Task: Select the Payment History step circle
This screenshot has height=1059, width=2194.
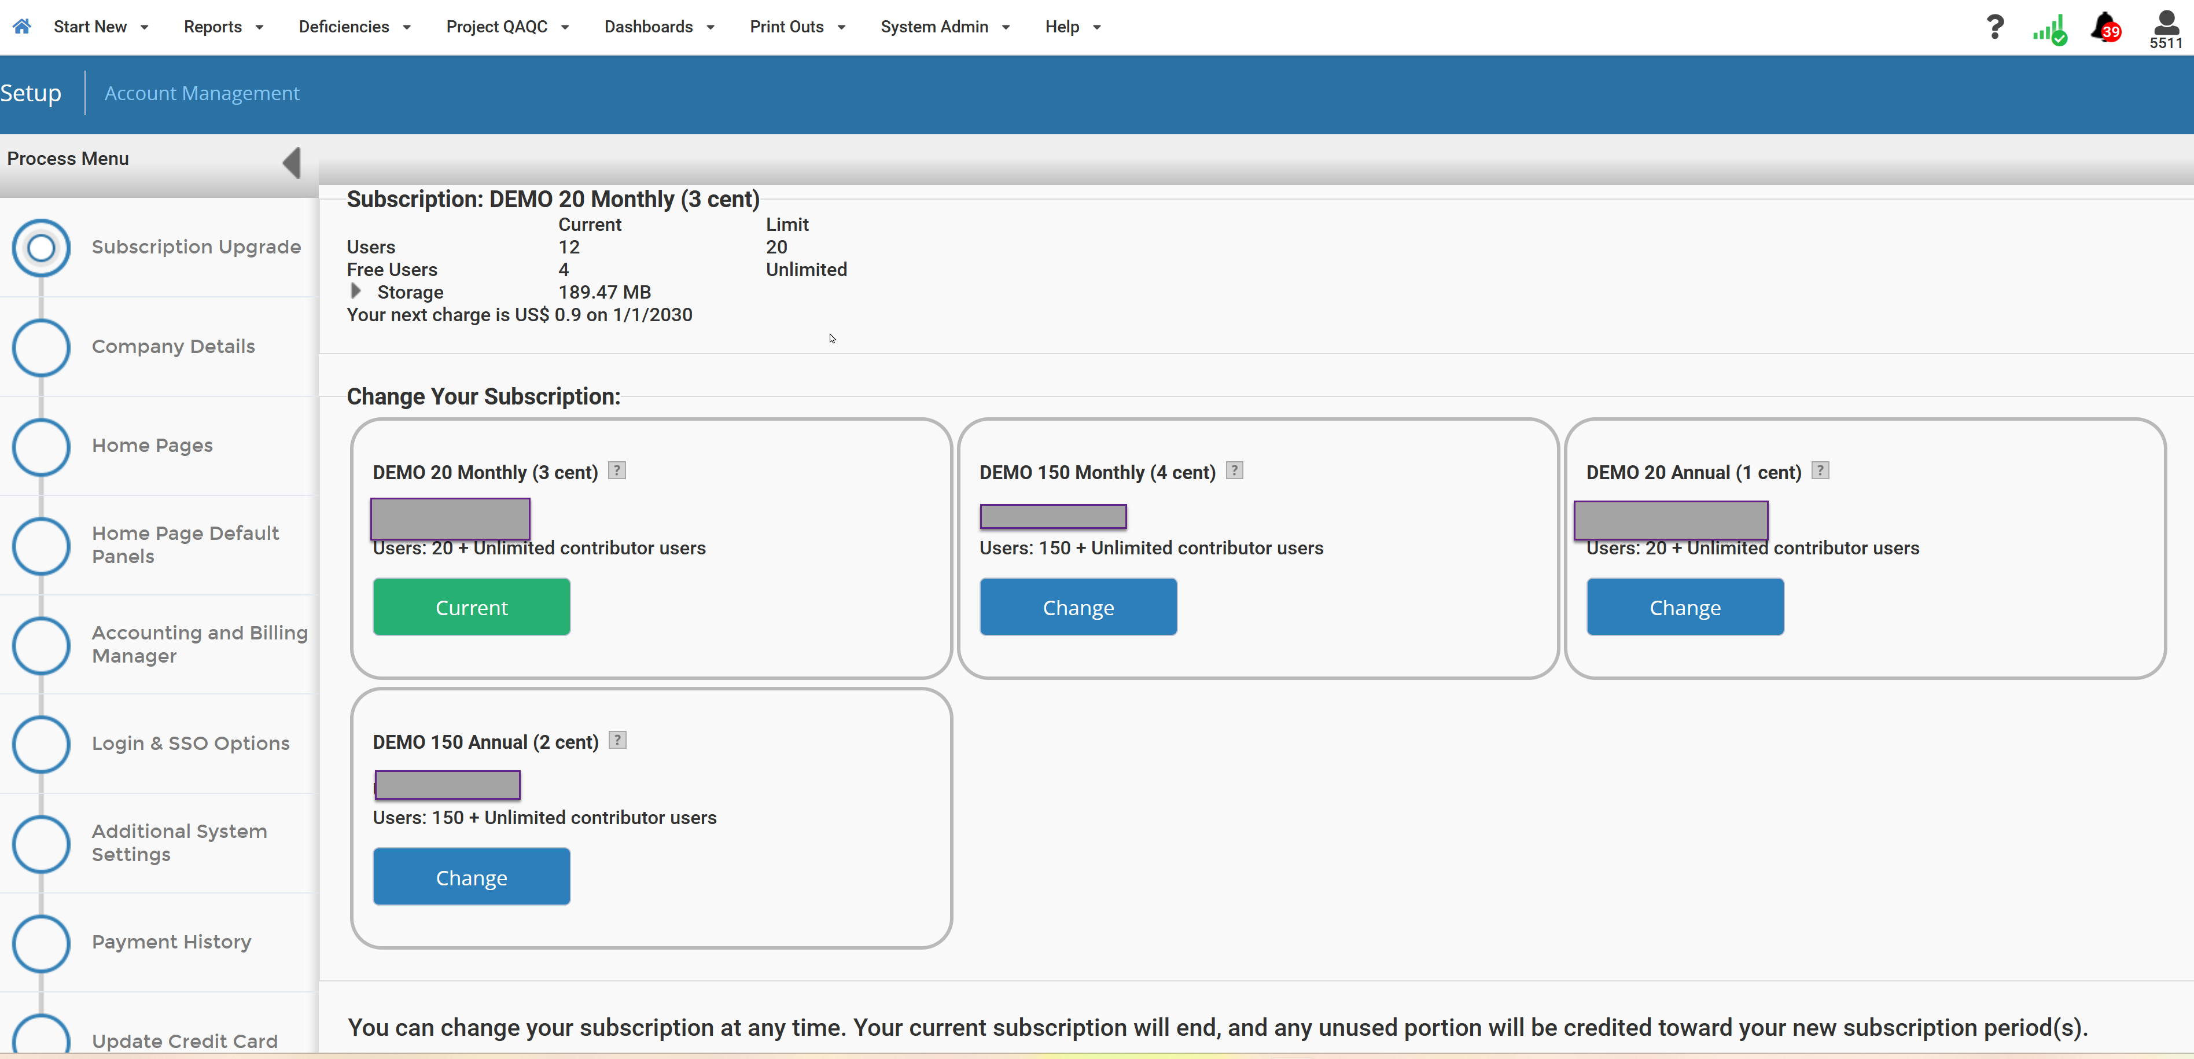Action: click(x=41, y=942)
